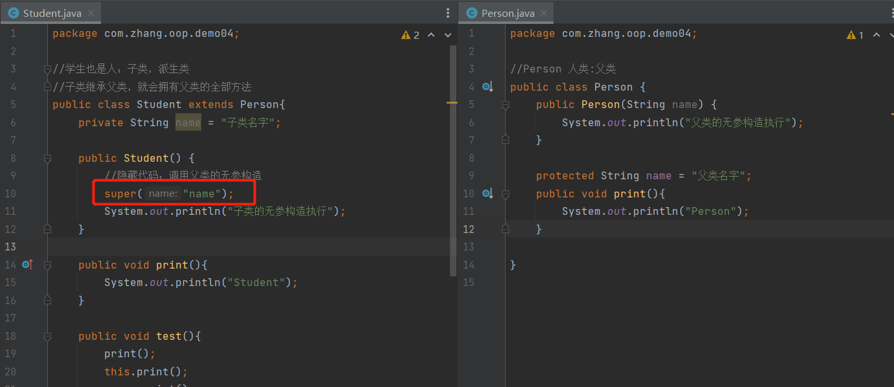The image size is (894, 387).
Task: Go to next highlighted problem in Student.java
Action: point(447,35)
